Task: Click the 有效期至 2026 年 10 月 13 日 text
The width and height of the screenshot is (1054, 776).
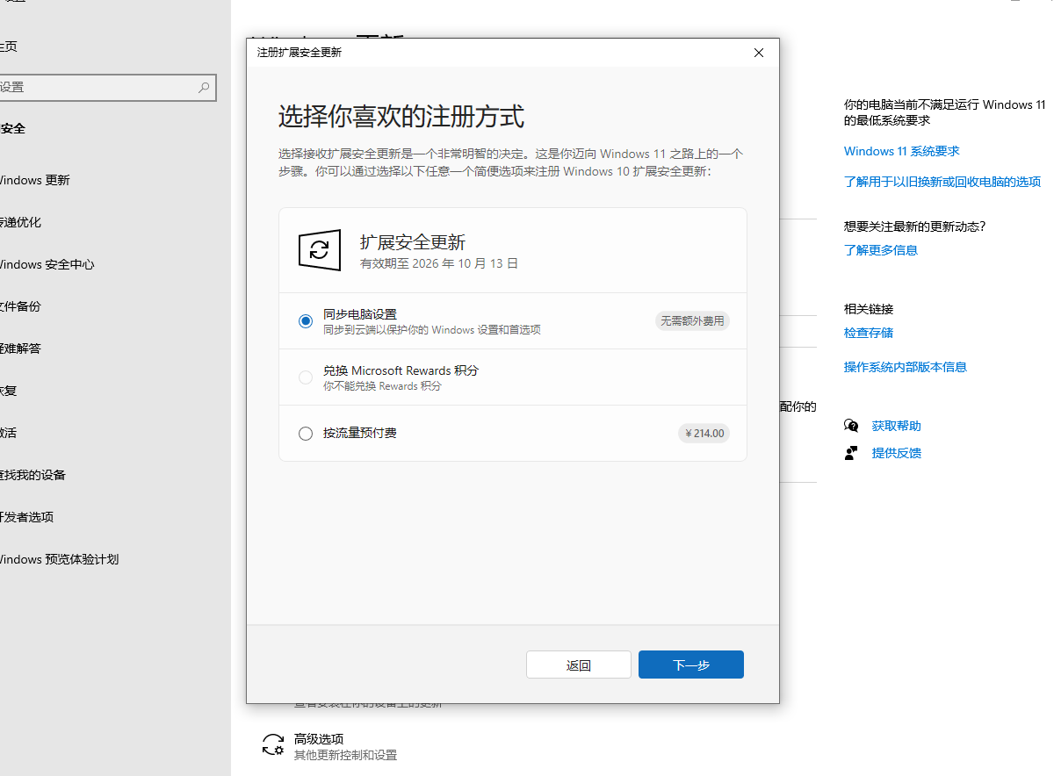Action: pos(439,263)
